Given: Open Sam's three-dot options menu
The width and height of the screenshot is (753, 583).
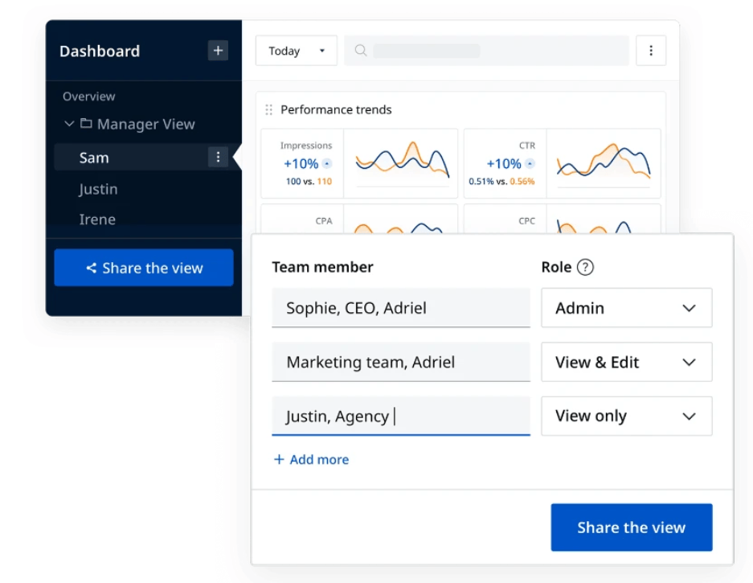Looking at the screenshot, I should (x=219, y=157).
